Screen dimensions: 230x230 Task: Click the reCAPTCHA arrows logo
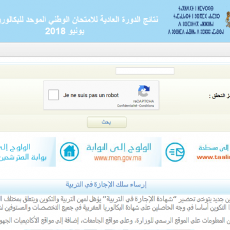(x=144, y=91)
